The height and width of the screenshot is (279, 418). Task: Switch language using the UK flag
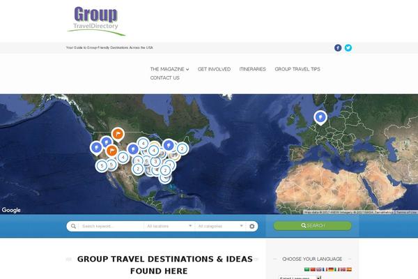(x=319, y=269)
